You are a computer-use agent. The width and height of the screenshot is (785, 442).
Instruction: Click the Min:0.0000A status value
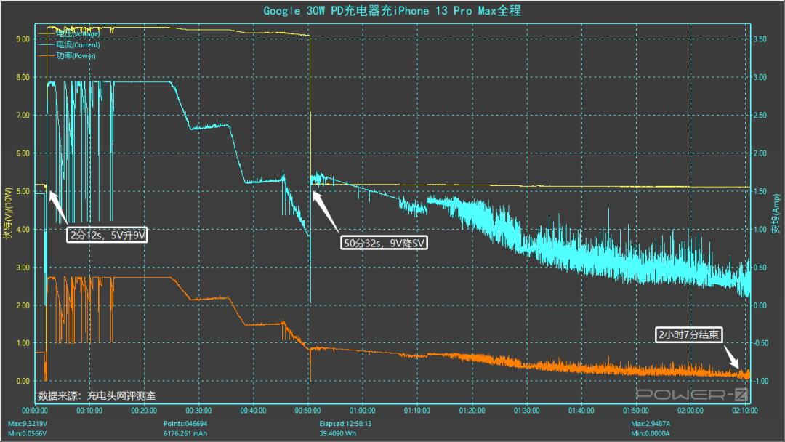[650, 433]
